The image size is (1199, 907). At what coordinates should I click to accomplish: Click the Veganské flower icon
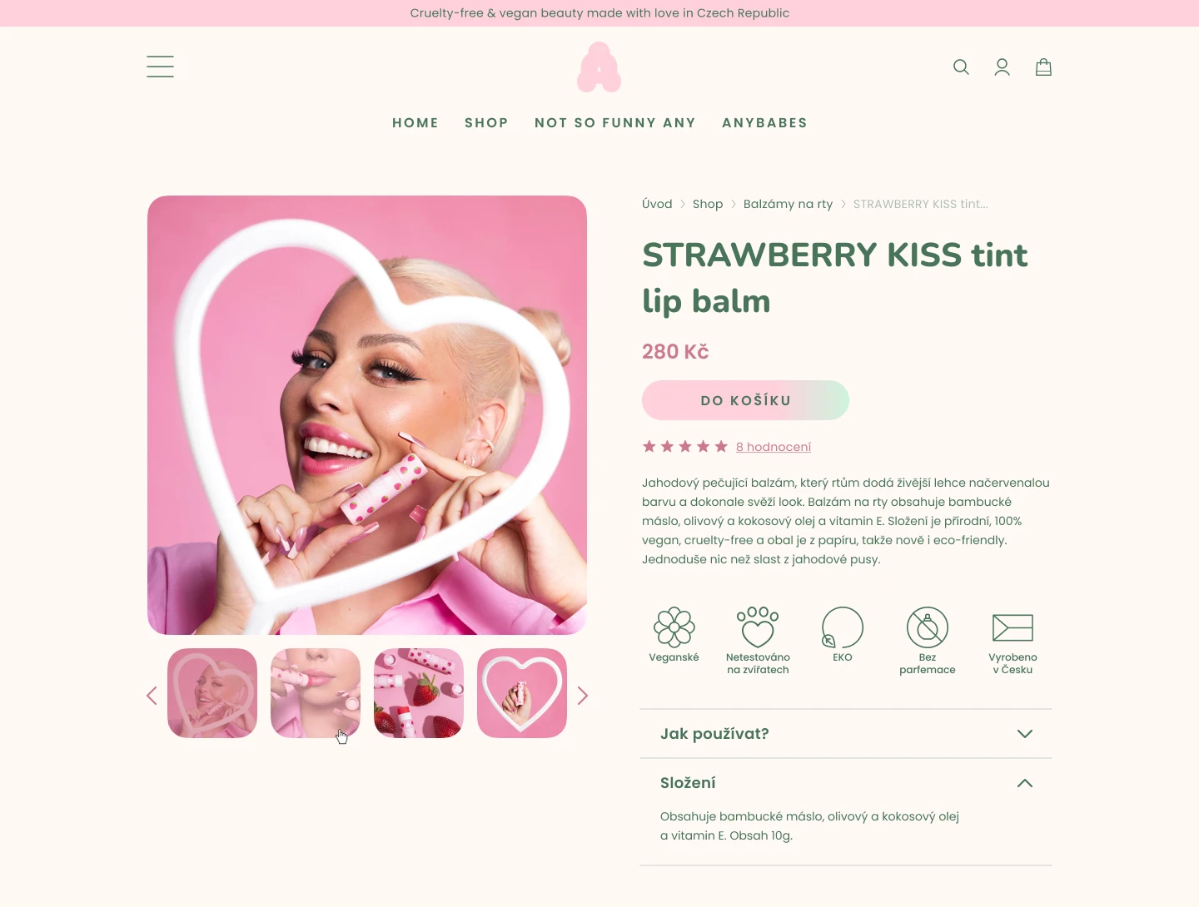pyautogui.click(x=674, y=627)
